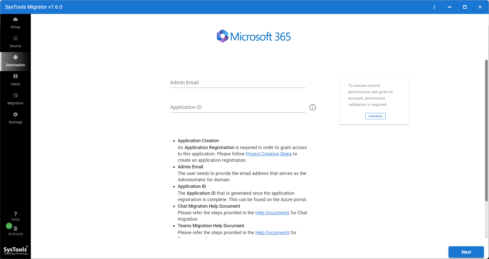
Task: Open the Project Creation Steps link
Action: click(269, 154)
